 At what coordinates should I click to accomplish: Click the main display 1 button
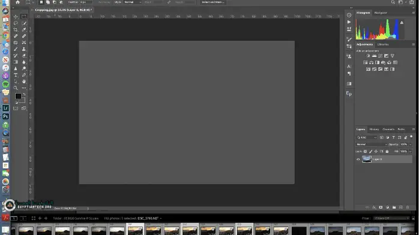coord(14,218)
